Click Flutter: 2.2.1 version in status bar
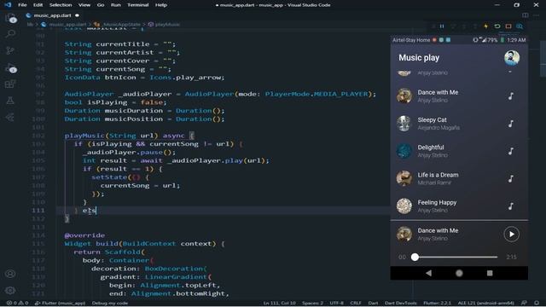 click(x=438, y=304)
